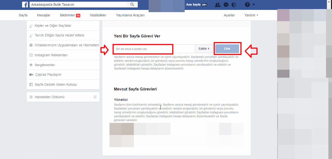332x159 pixels.
Task: Select Sergilenenler in sidebar
Action: pos(63,65)
